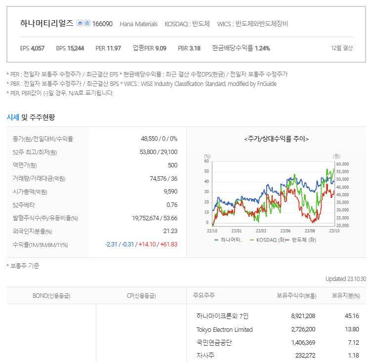Click the CP(신용등급) column header

pos(141,296)
